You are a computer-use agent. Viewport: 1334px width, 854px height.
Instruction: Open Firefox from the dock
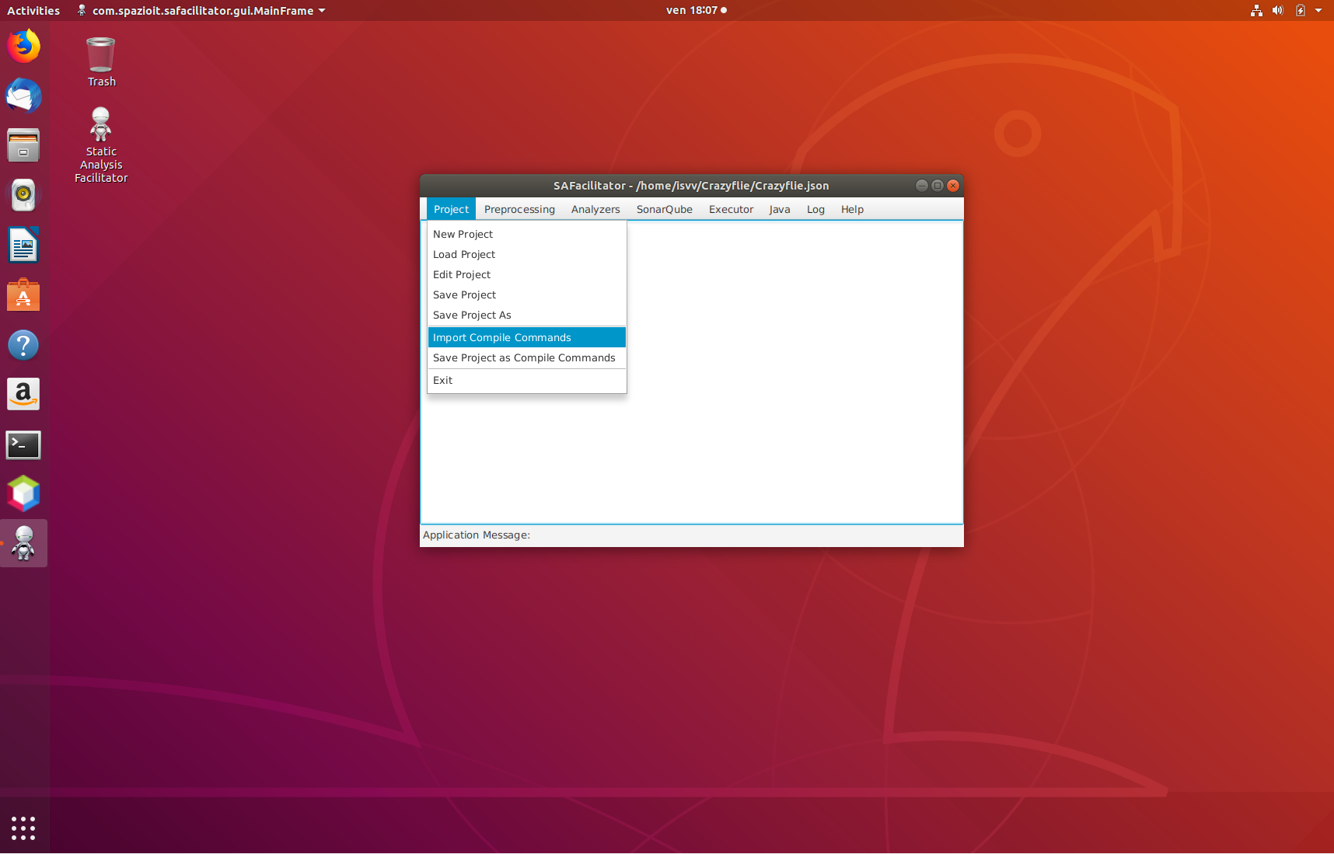click(23, 47)
